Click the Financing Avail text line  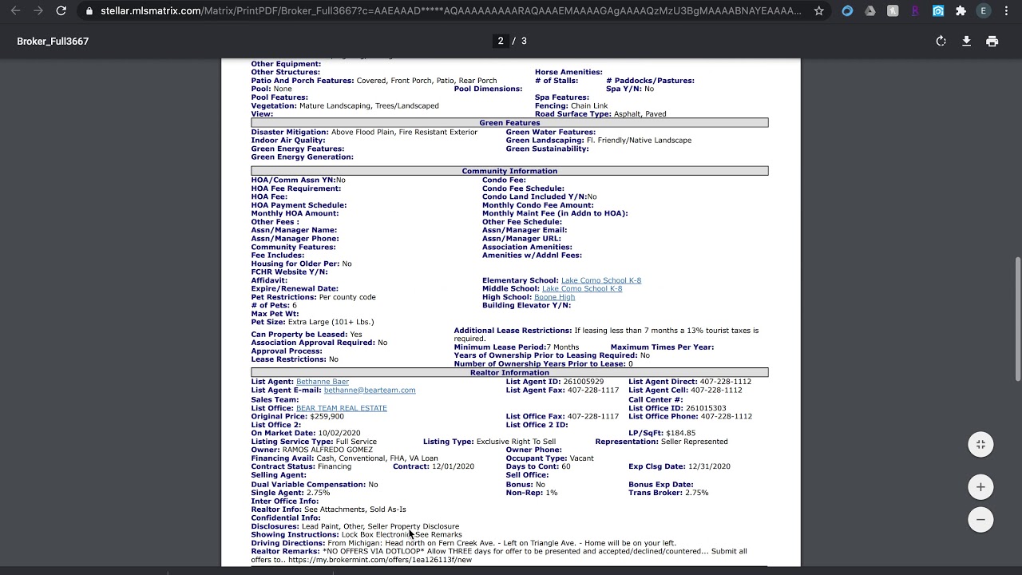click(345, 458)
